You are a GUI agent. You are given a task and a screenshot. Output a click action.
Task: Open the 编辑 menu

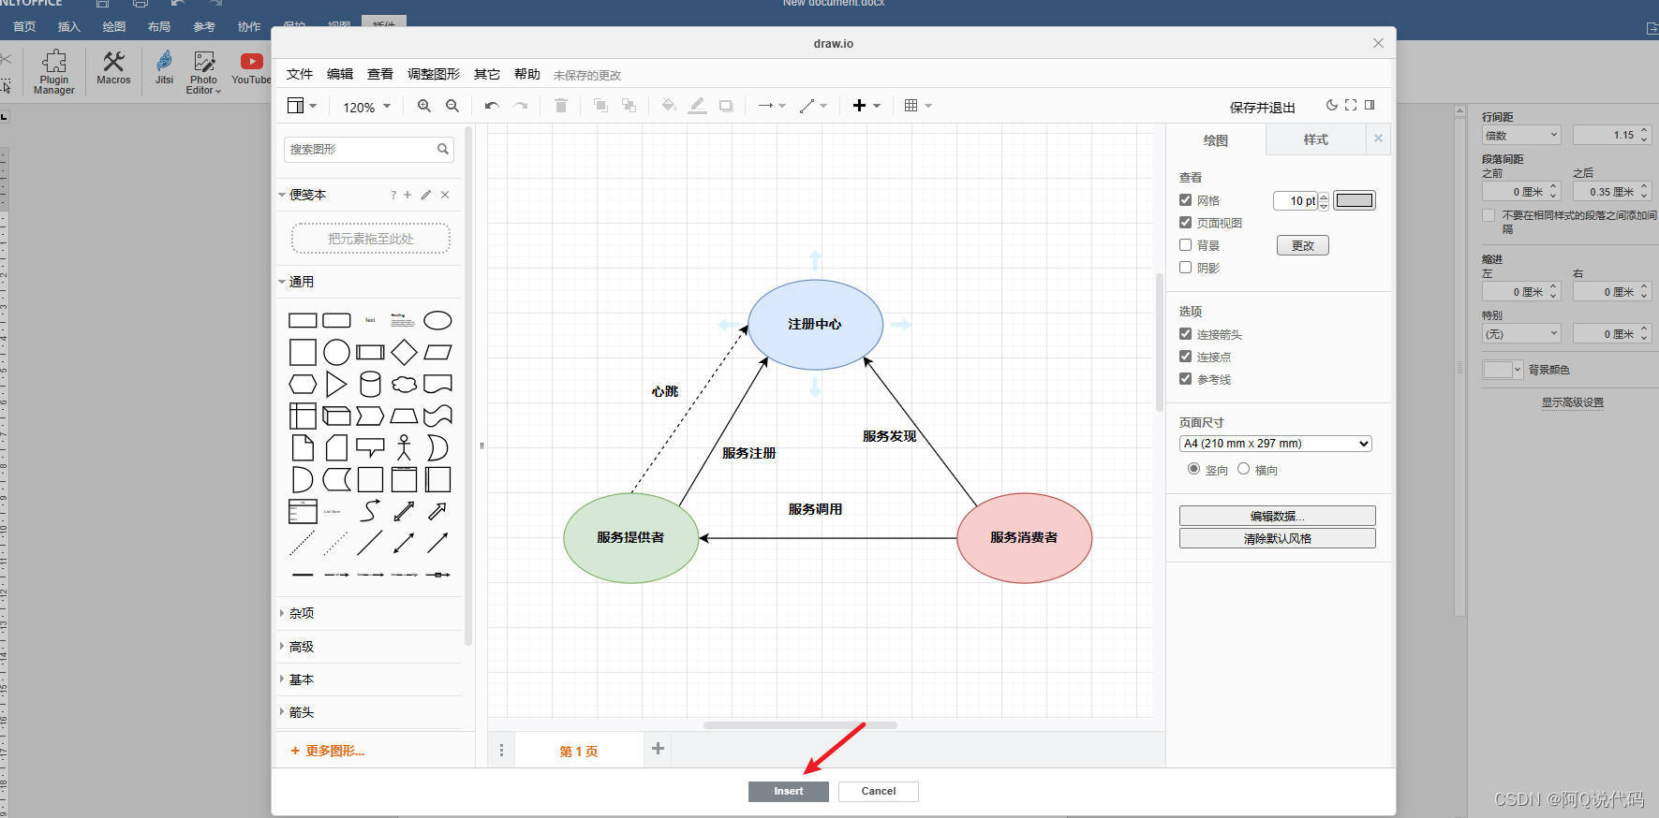340,74
